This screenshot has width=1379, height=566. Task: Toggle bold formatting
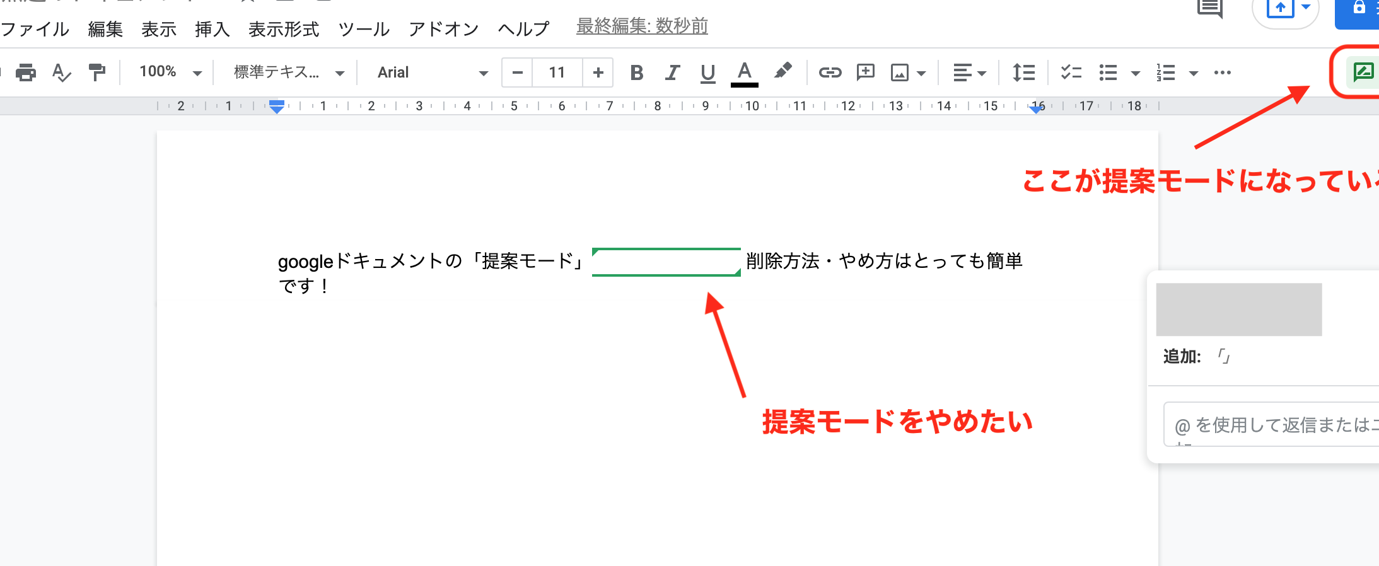pyautogui.click(x=637, y=72)
